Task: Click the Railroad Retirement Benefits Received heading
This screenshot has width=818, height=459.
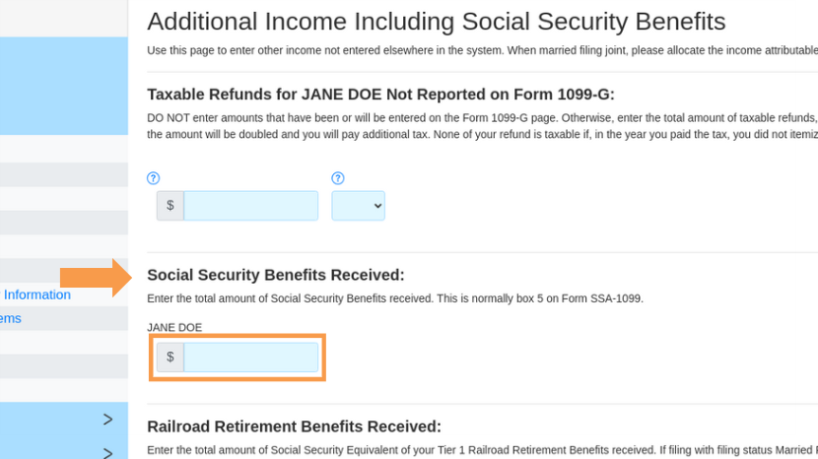Action: click(x=295, y=426)
